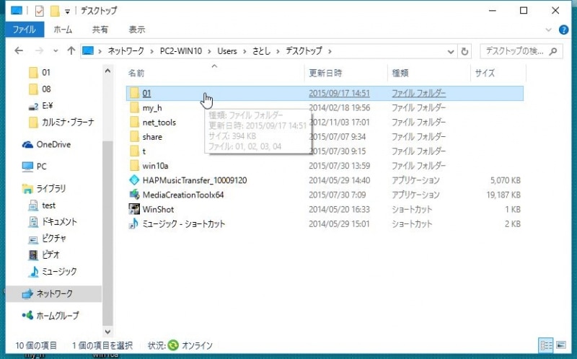Screen dimensions: 577x359
Task: Click navigation pane scrollbar down arrow
Action: click(x=107, y=332)
